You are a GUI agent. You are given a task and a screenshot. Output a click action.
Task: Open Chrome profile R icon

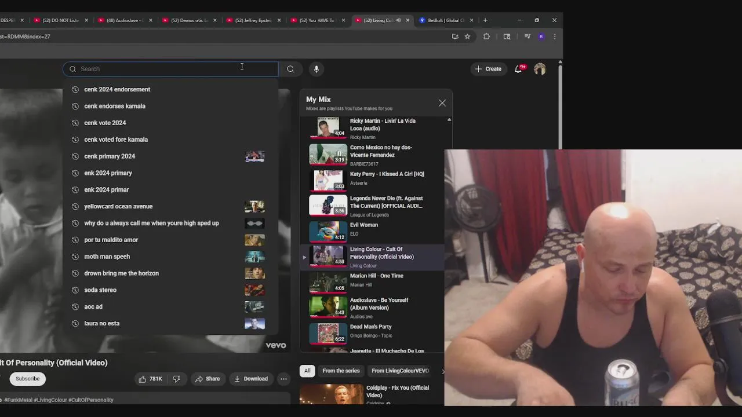click(x=541, y=36)
